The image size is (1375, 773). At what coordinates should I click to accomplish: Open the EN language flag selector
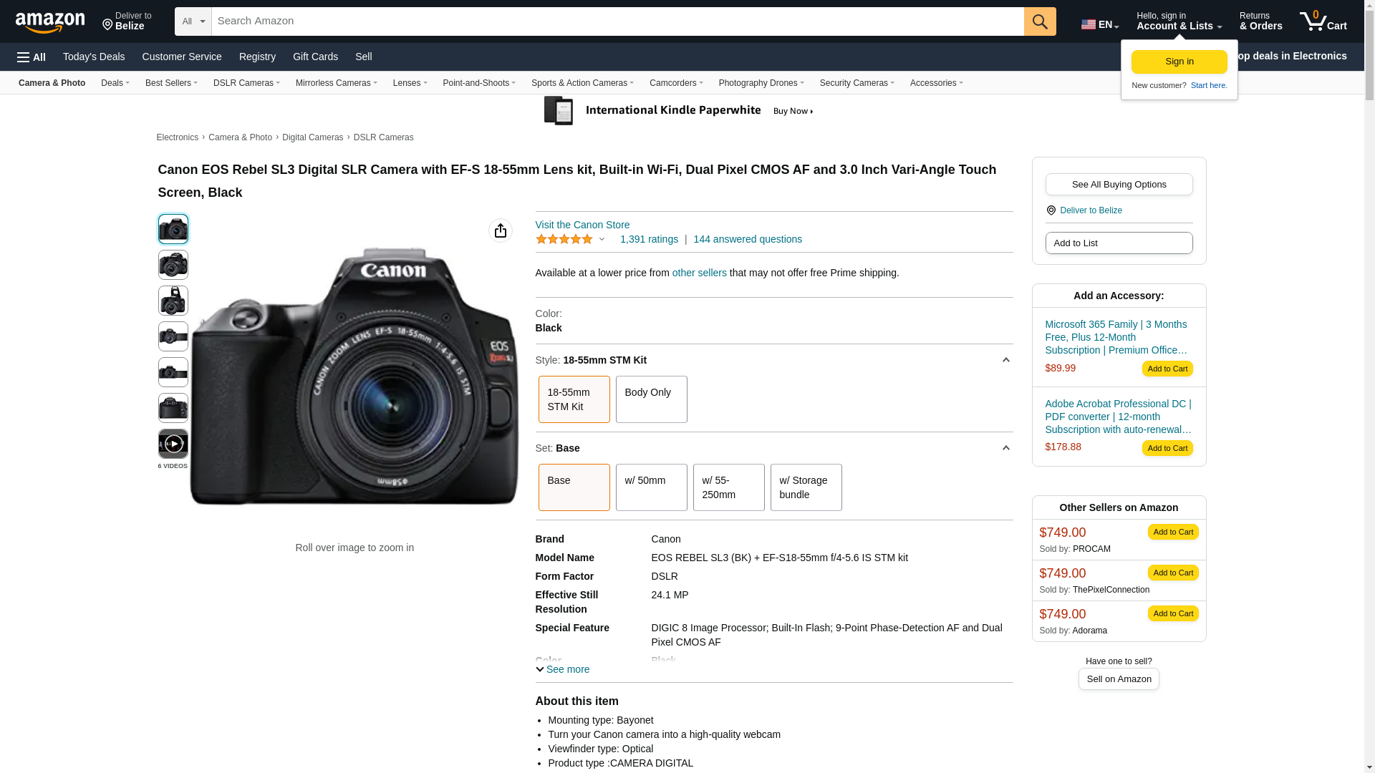[1099, 24]
